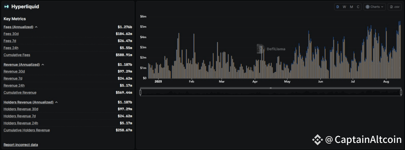Click the Hyperliquid logo icon

click(6, 7)
